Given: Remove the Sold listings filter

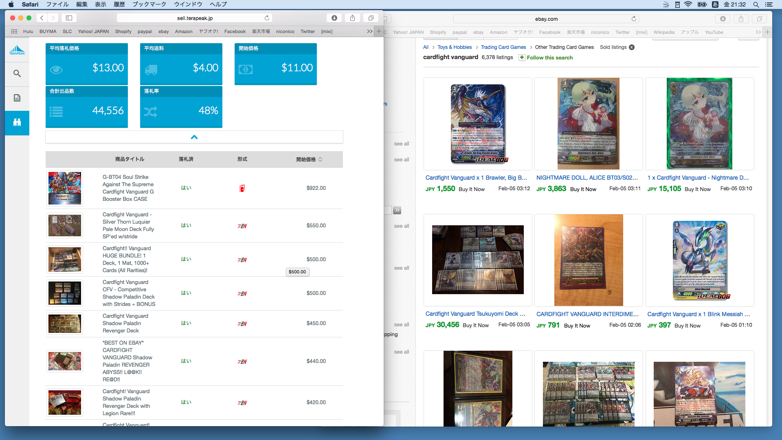Looking at the screenshot, I should [x=632, y=47].
